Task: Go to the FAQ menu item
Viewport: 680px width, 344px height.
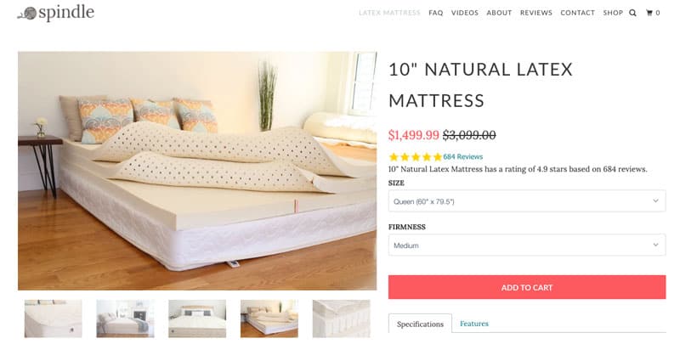Action: point(436,13)
